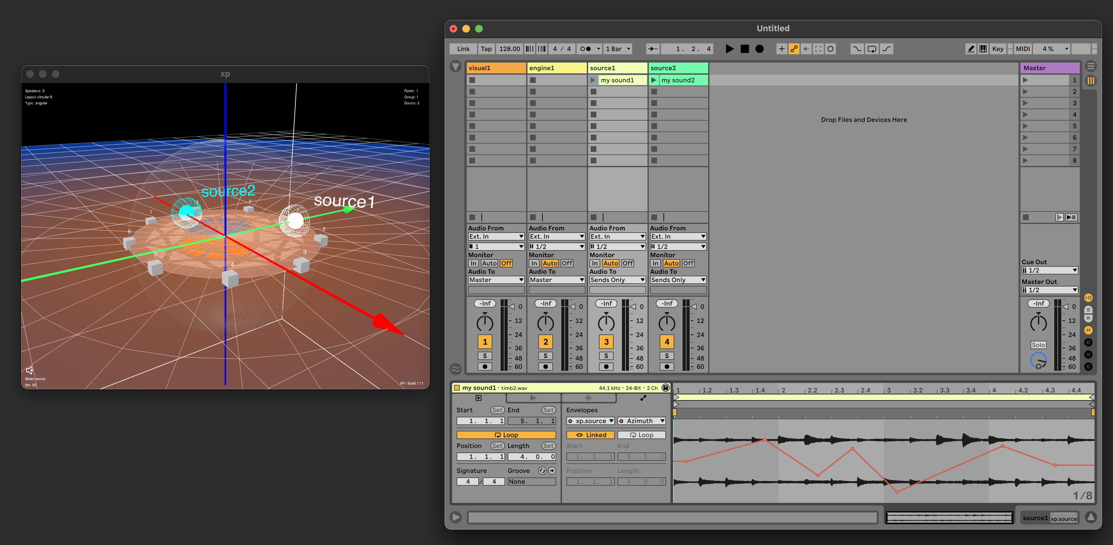
Task: Select the Master track header
Action: 1049,68
